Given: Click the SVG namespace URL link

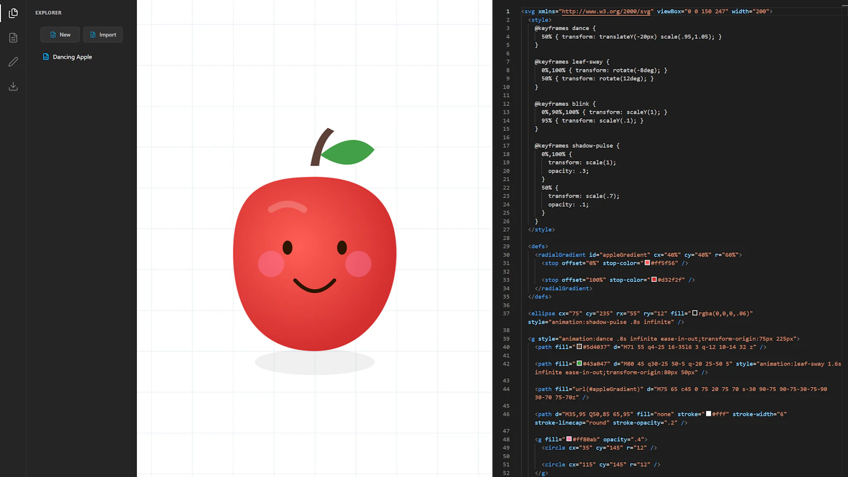Looking at the screenshot, I should (607, 11).
